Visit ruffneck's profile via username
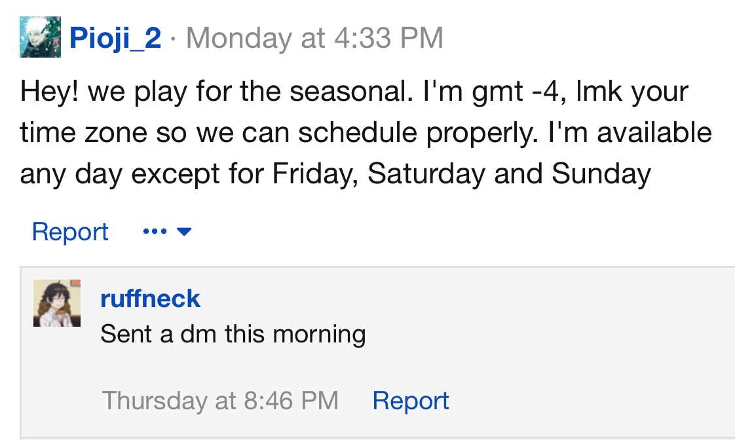The height and width of the screenshot is (440, 735). [x=150, y=299]
